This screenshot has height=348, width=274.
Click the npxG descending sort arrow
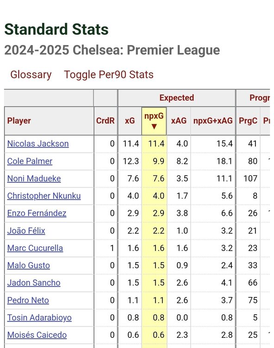point(154,127)
